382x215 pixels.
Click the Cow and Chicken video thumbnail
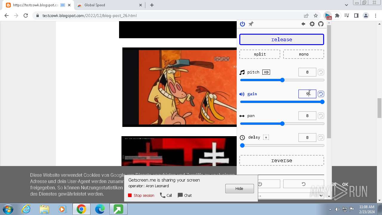tap(179, 87)
